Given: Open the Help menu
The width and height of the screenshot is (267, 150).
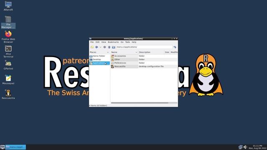Looking at the screenshot, I should [134, 42].
